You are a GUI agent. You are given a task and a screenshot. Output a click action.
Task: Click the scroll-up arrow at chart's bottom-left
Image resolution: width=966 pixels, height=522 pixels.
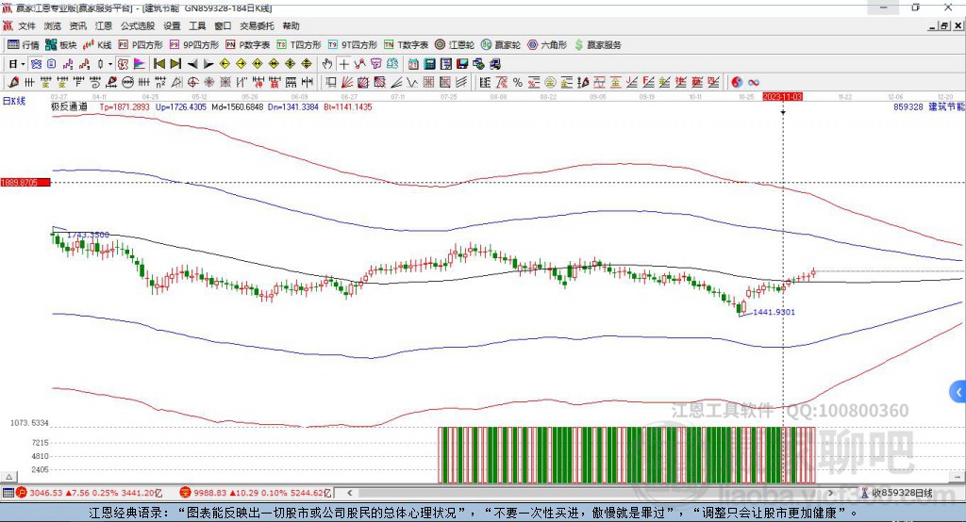[x=12, y=479]
